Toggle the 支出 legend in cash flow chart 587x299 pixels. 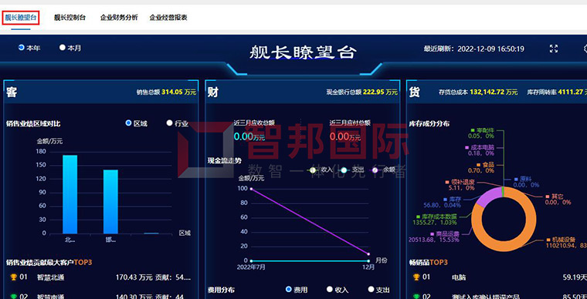[351, 170]
